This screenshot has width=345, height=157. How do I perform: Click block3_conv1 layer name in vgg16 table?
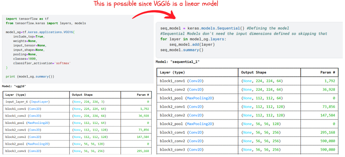pos(23,151)
